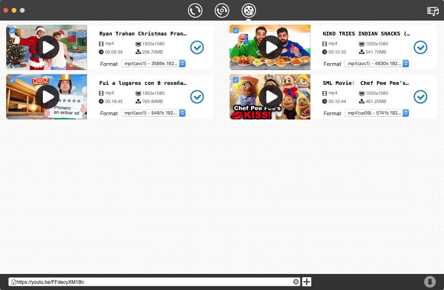Add the URL with the plus button
The height and width of the screenshot is (290, 444).
click(x=307, y=282)
